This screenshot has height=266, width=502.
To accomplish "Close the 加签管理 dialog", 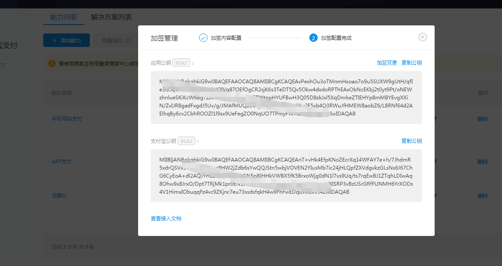I will [422, 37].
